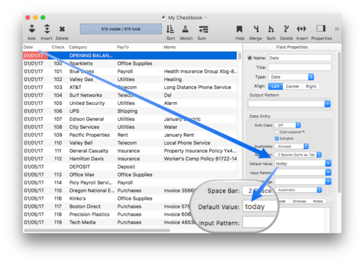Click the Check column header

tap(58, 47)
